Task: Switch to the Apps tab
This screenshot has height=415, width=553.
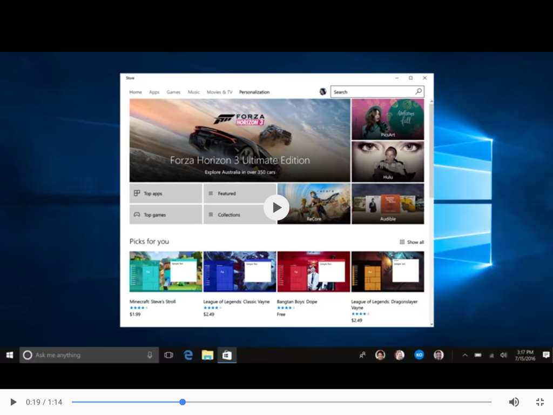Action: click(x=154, y=92)
